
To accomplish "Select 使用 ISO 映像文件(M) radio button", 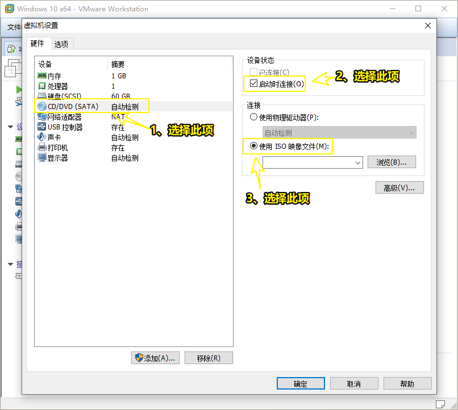I will pos(253,146).
